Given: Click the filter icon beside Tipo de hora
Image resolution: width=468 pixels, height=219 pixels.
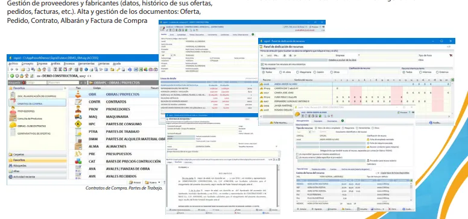Looking at the screenshot, I should (451, 55).
